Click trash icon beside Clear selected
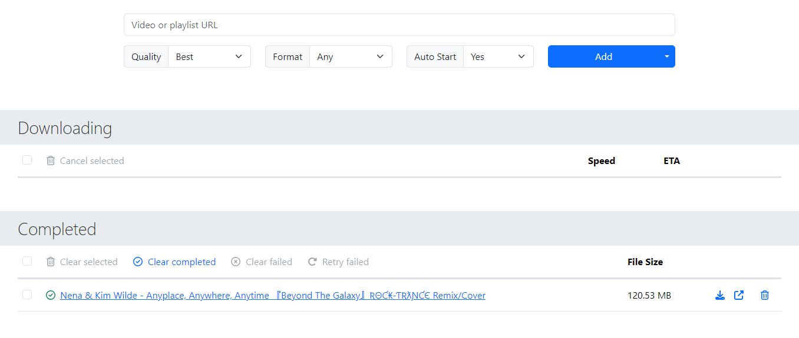Viewport: 799px width, 338px height. click(51, 262)
